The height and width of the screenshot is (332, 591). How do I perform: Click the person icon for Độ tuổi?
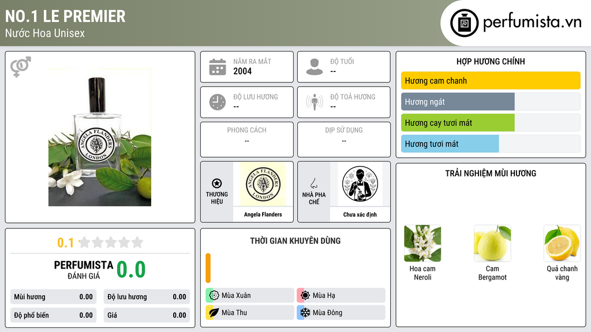click(x=315, y=67)
